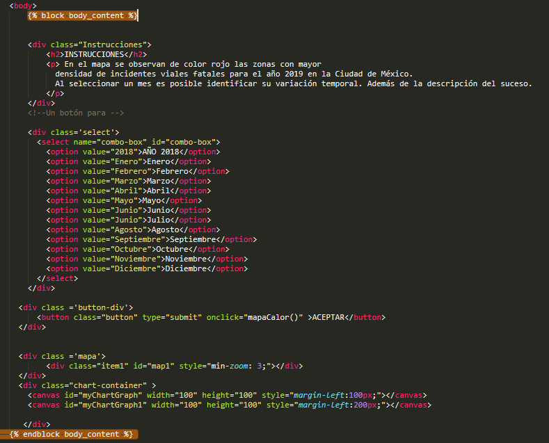The image size is (549, 443).
Task: Click the chart-container div line
Action: click(87, 385)
